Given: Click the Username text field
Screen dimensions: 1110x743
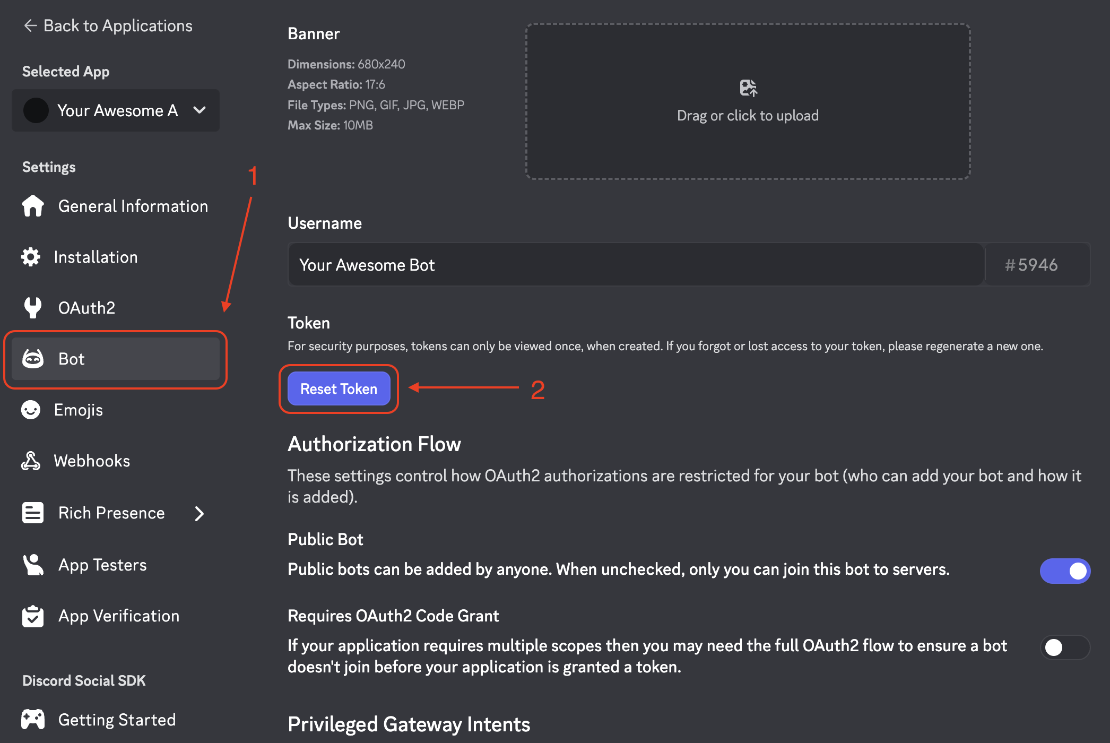Looking at the screenshot, I should coord(636,265).
